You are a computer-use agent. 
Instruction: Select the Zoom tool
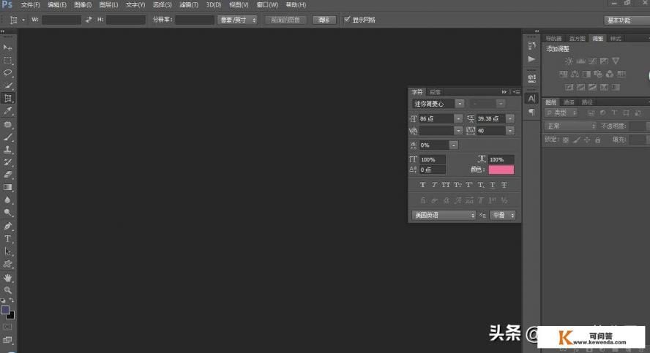point(7,290)
